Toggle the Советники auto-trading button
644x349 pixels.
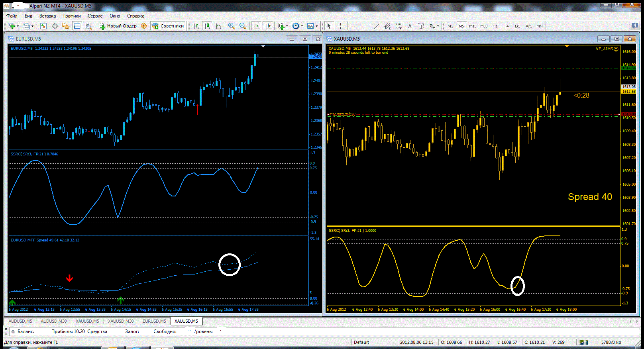(168, 26)
